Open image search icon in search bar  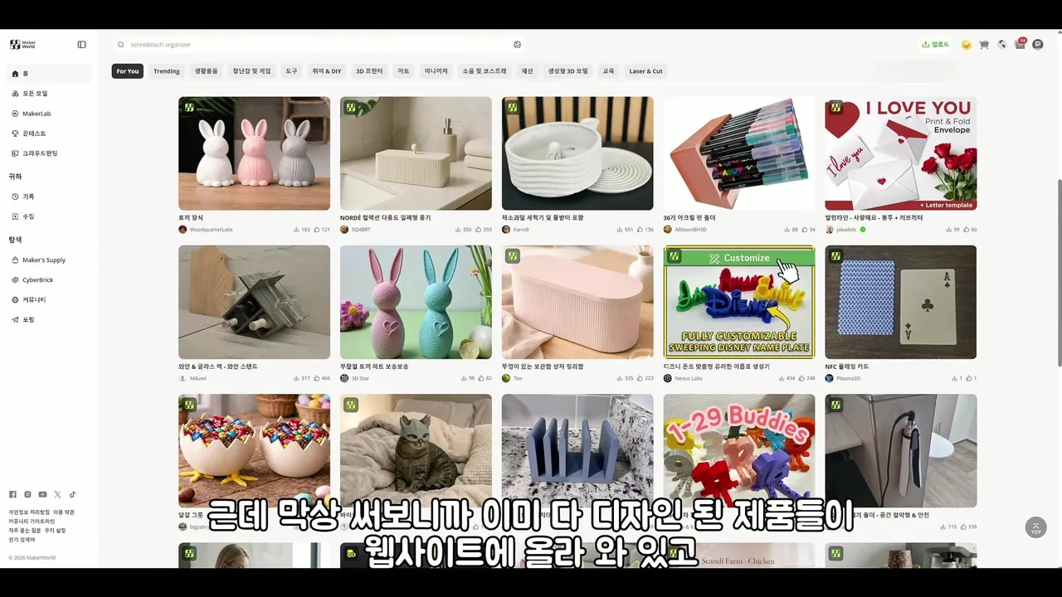tap(517, 45)
